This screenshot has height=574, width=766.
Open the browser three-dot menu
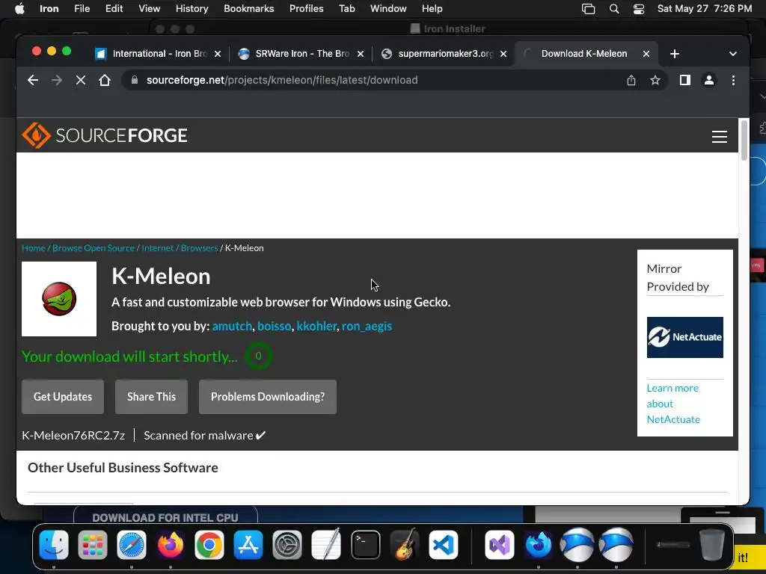[733, 80]
